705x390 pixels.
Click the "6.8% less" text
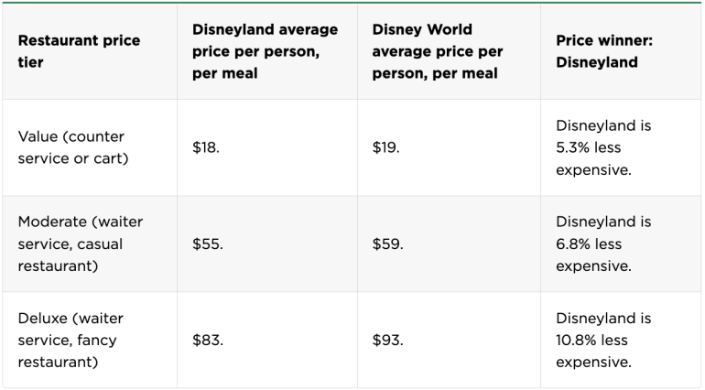tap(589, 244)
